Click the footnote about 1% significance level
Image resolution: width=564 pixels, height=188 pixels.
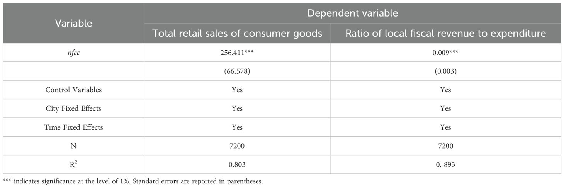click(133, 181)
